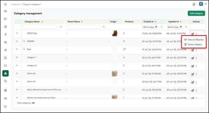The image size is (209, 113).
Task: Focus the Category Name filter field
Action: click(x=40, y=27)
